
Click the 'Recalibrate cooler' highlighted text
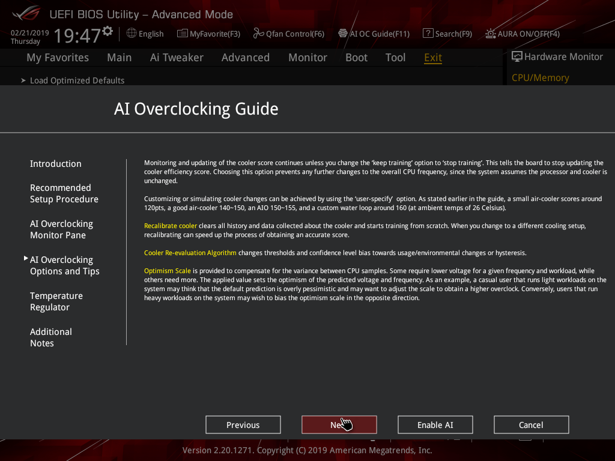tap(170, 226)
